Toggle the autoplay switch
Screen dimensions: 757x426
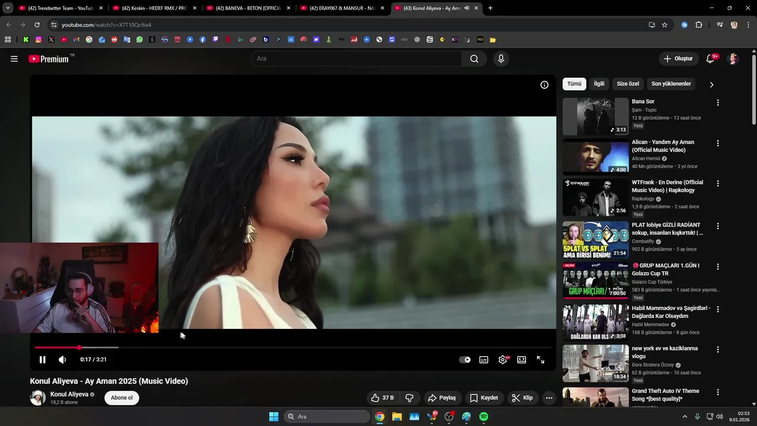pyautogui.click(x=465, y=360)
